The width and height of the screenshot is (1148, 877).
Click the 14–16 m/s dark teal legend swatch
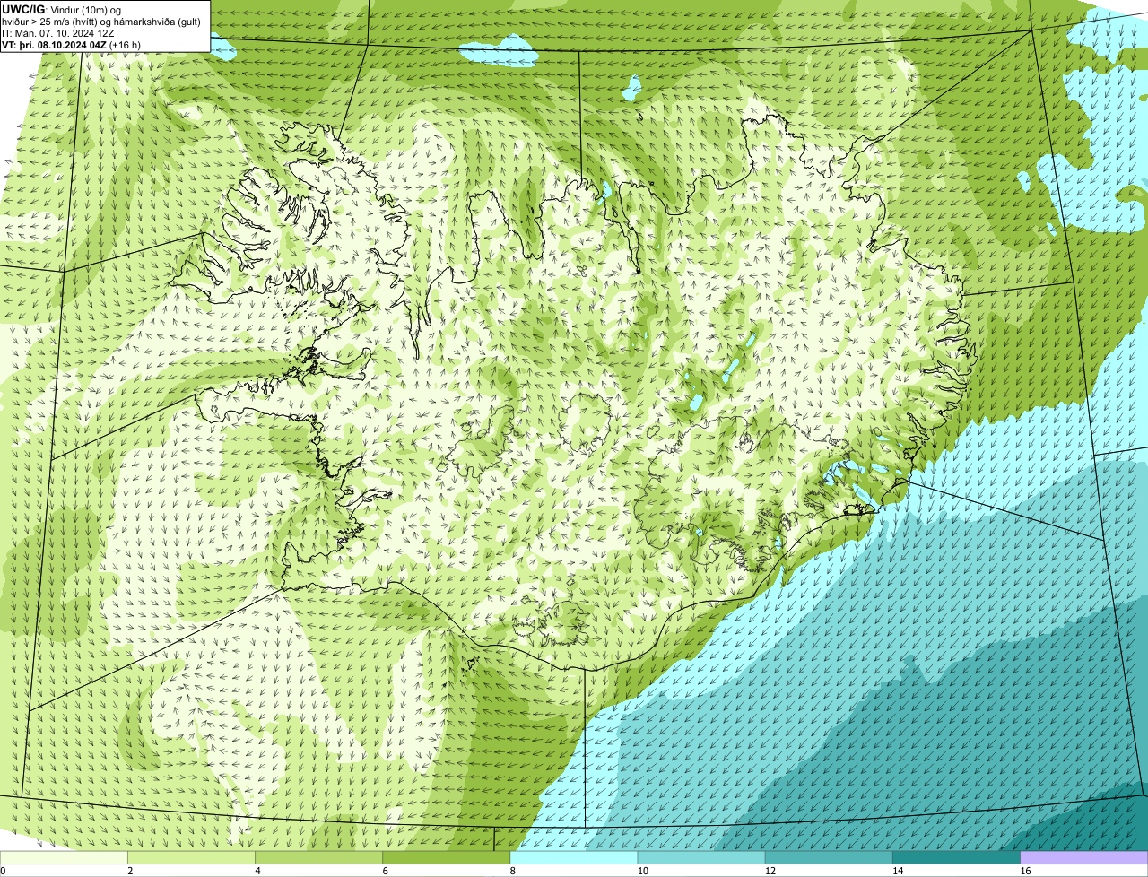tap(956, 857)
